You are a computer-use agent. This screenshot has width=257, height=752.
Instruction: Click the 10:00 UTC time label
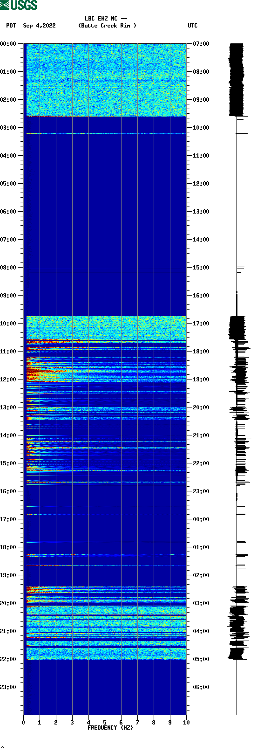coord(201,128)
